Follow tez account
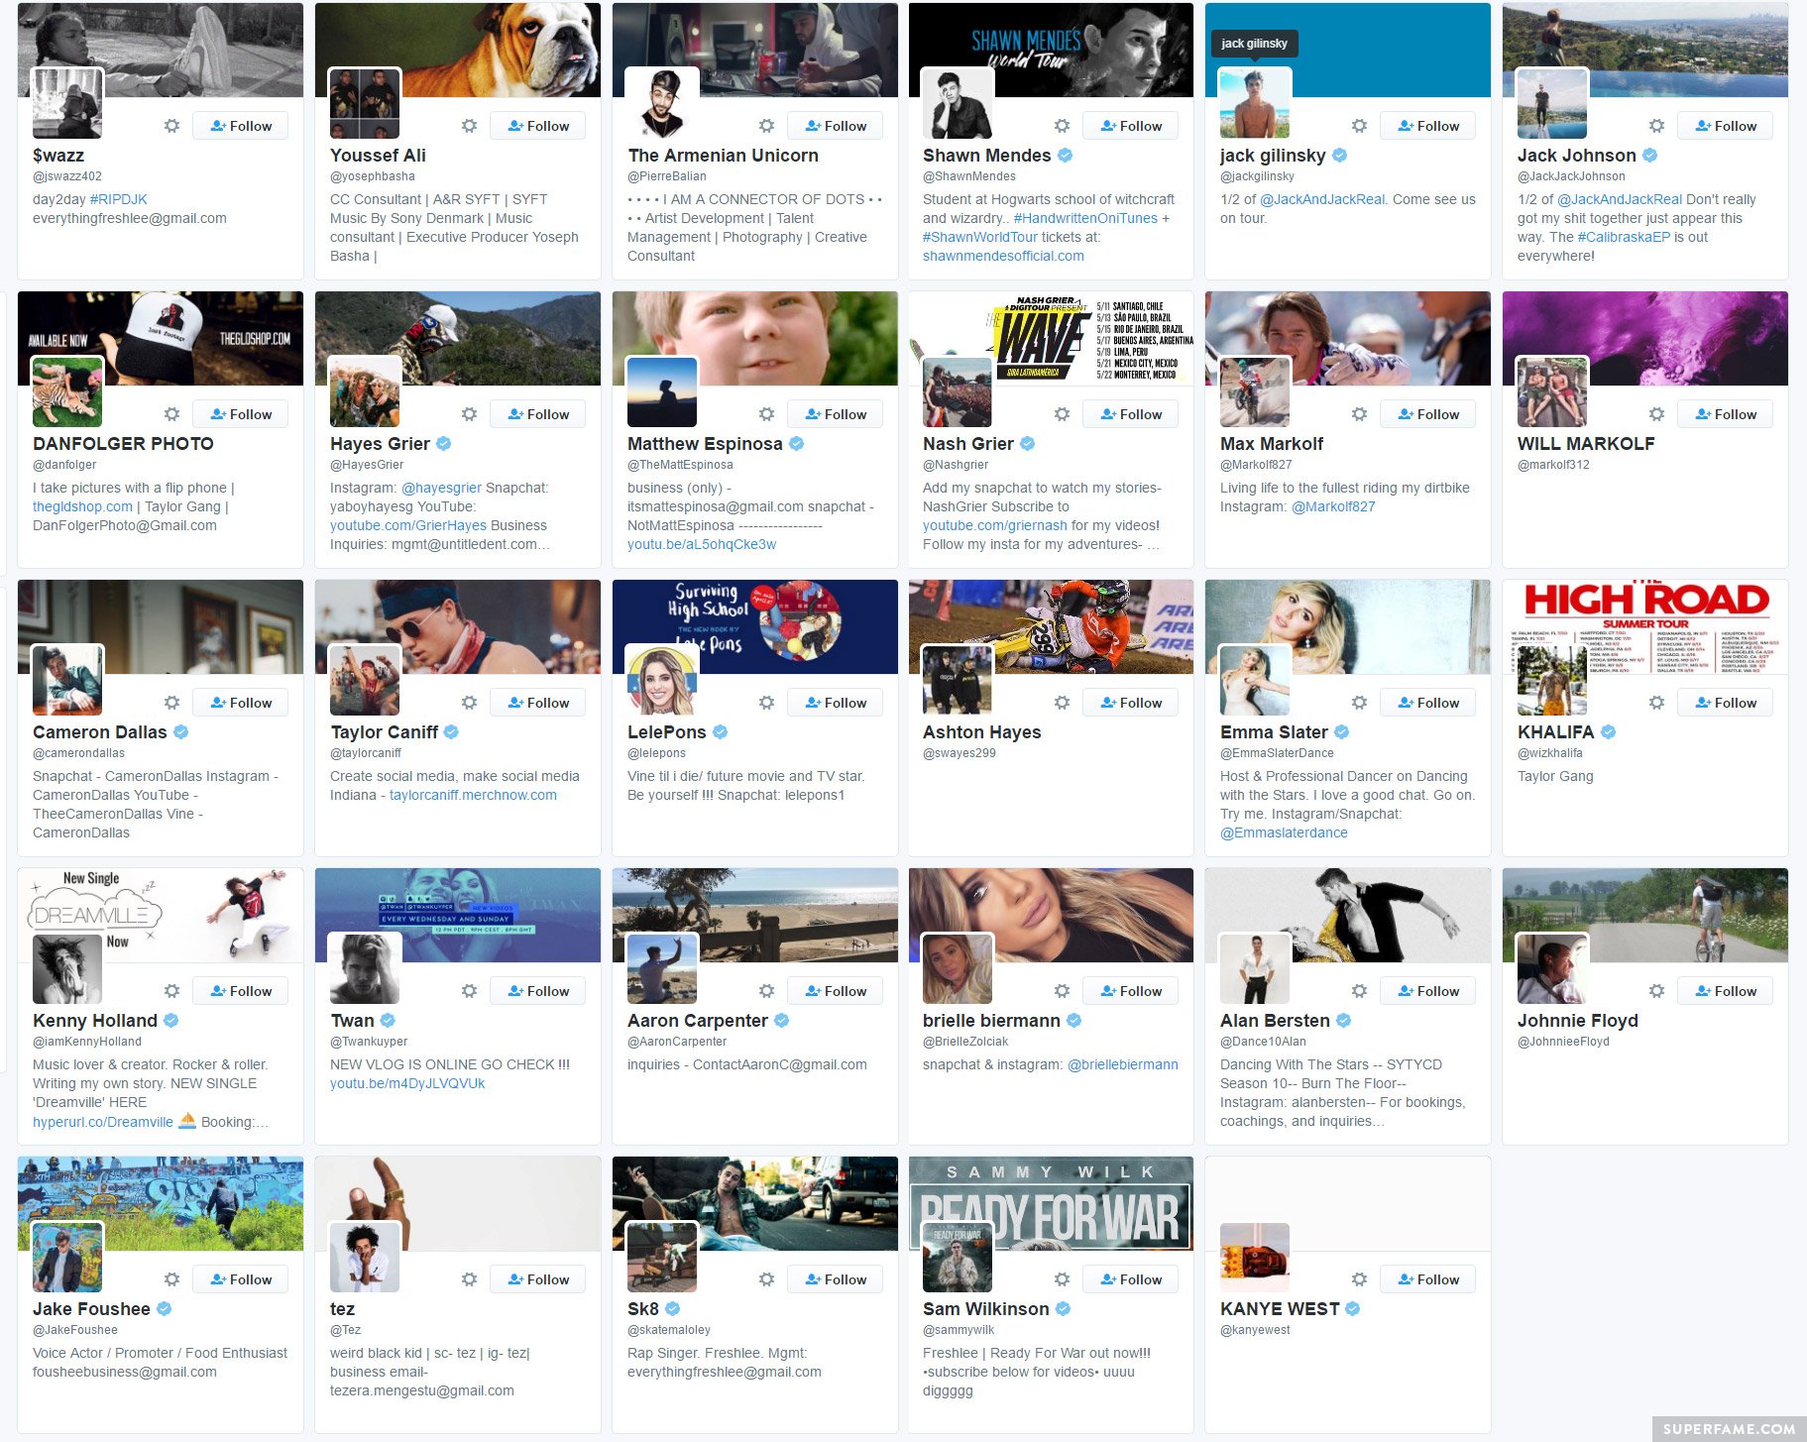This screenshot has width=1807, height=1442. (537, 1279)
